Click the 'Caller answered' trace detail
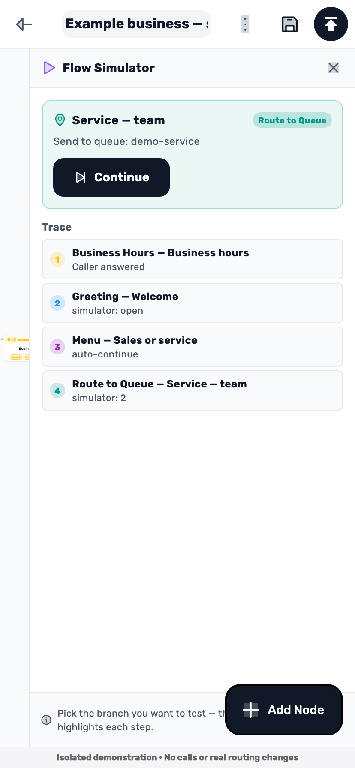355x768 pixels. (108, 267)
